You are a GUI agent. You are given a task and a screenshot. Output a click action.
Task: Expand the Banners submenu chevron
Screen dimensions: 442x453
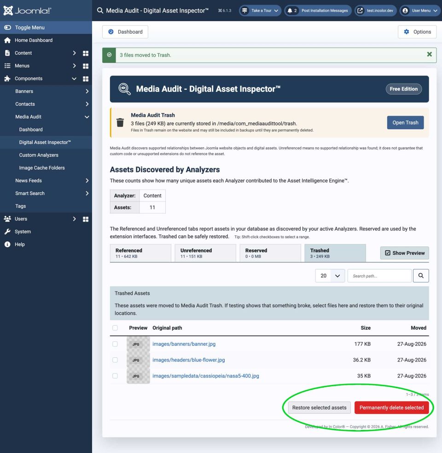pyautogui.click(x=87, y=92)
